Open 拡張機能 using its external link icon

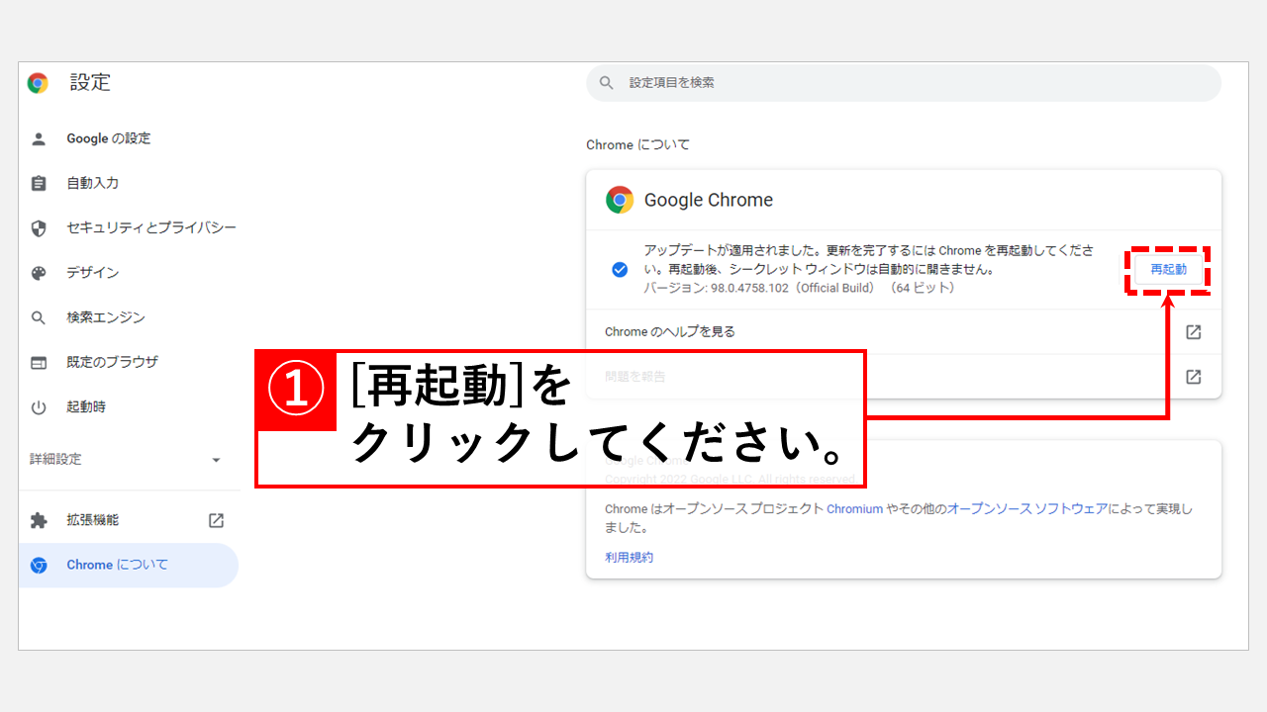[x=215, y=520]
